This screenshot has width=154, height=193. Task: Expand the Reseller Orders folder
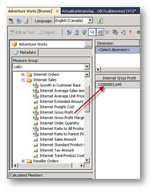tap(23, 161)
